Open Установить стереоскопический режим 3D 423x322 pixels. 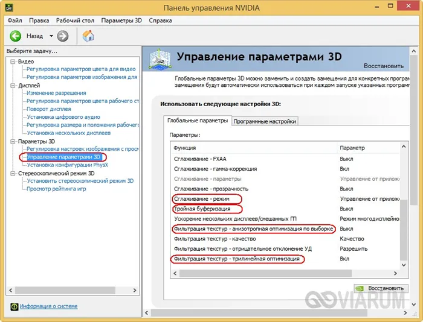80,181
